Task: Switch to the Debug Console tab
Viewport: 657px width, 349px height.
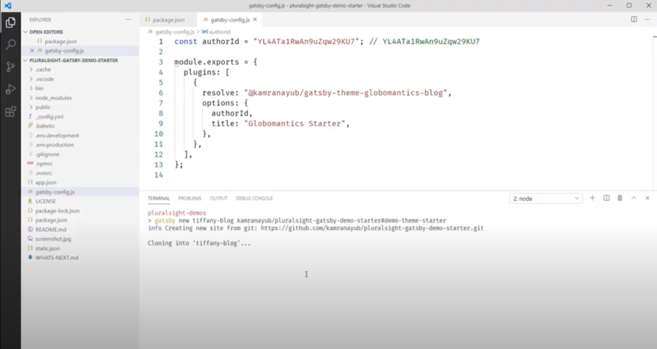Action: pyautogui.click(x=254, y=198)
